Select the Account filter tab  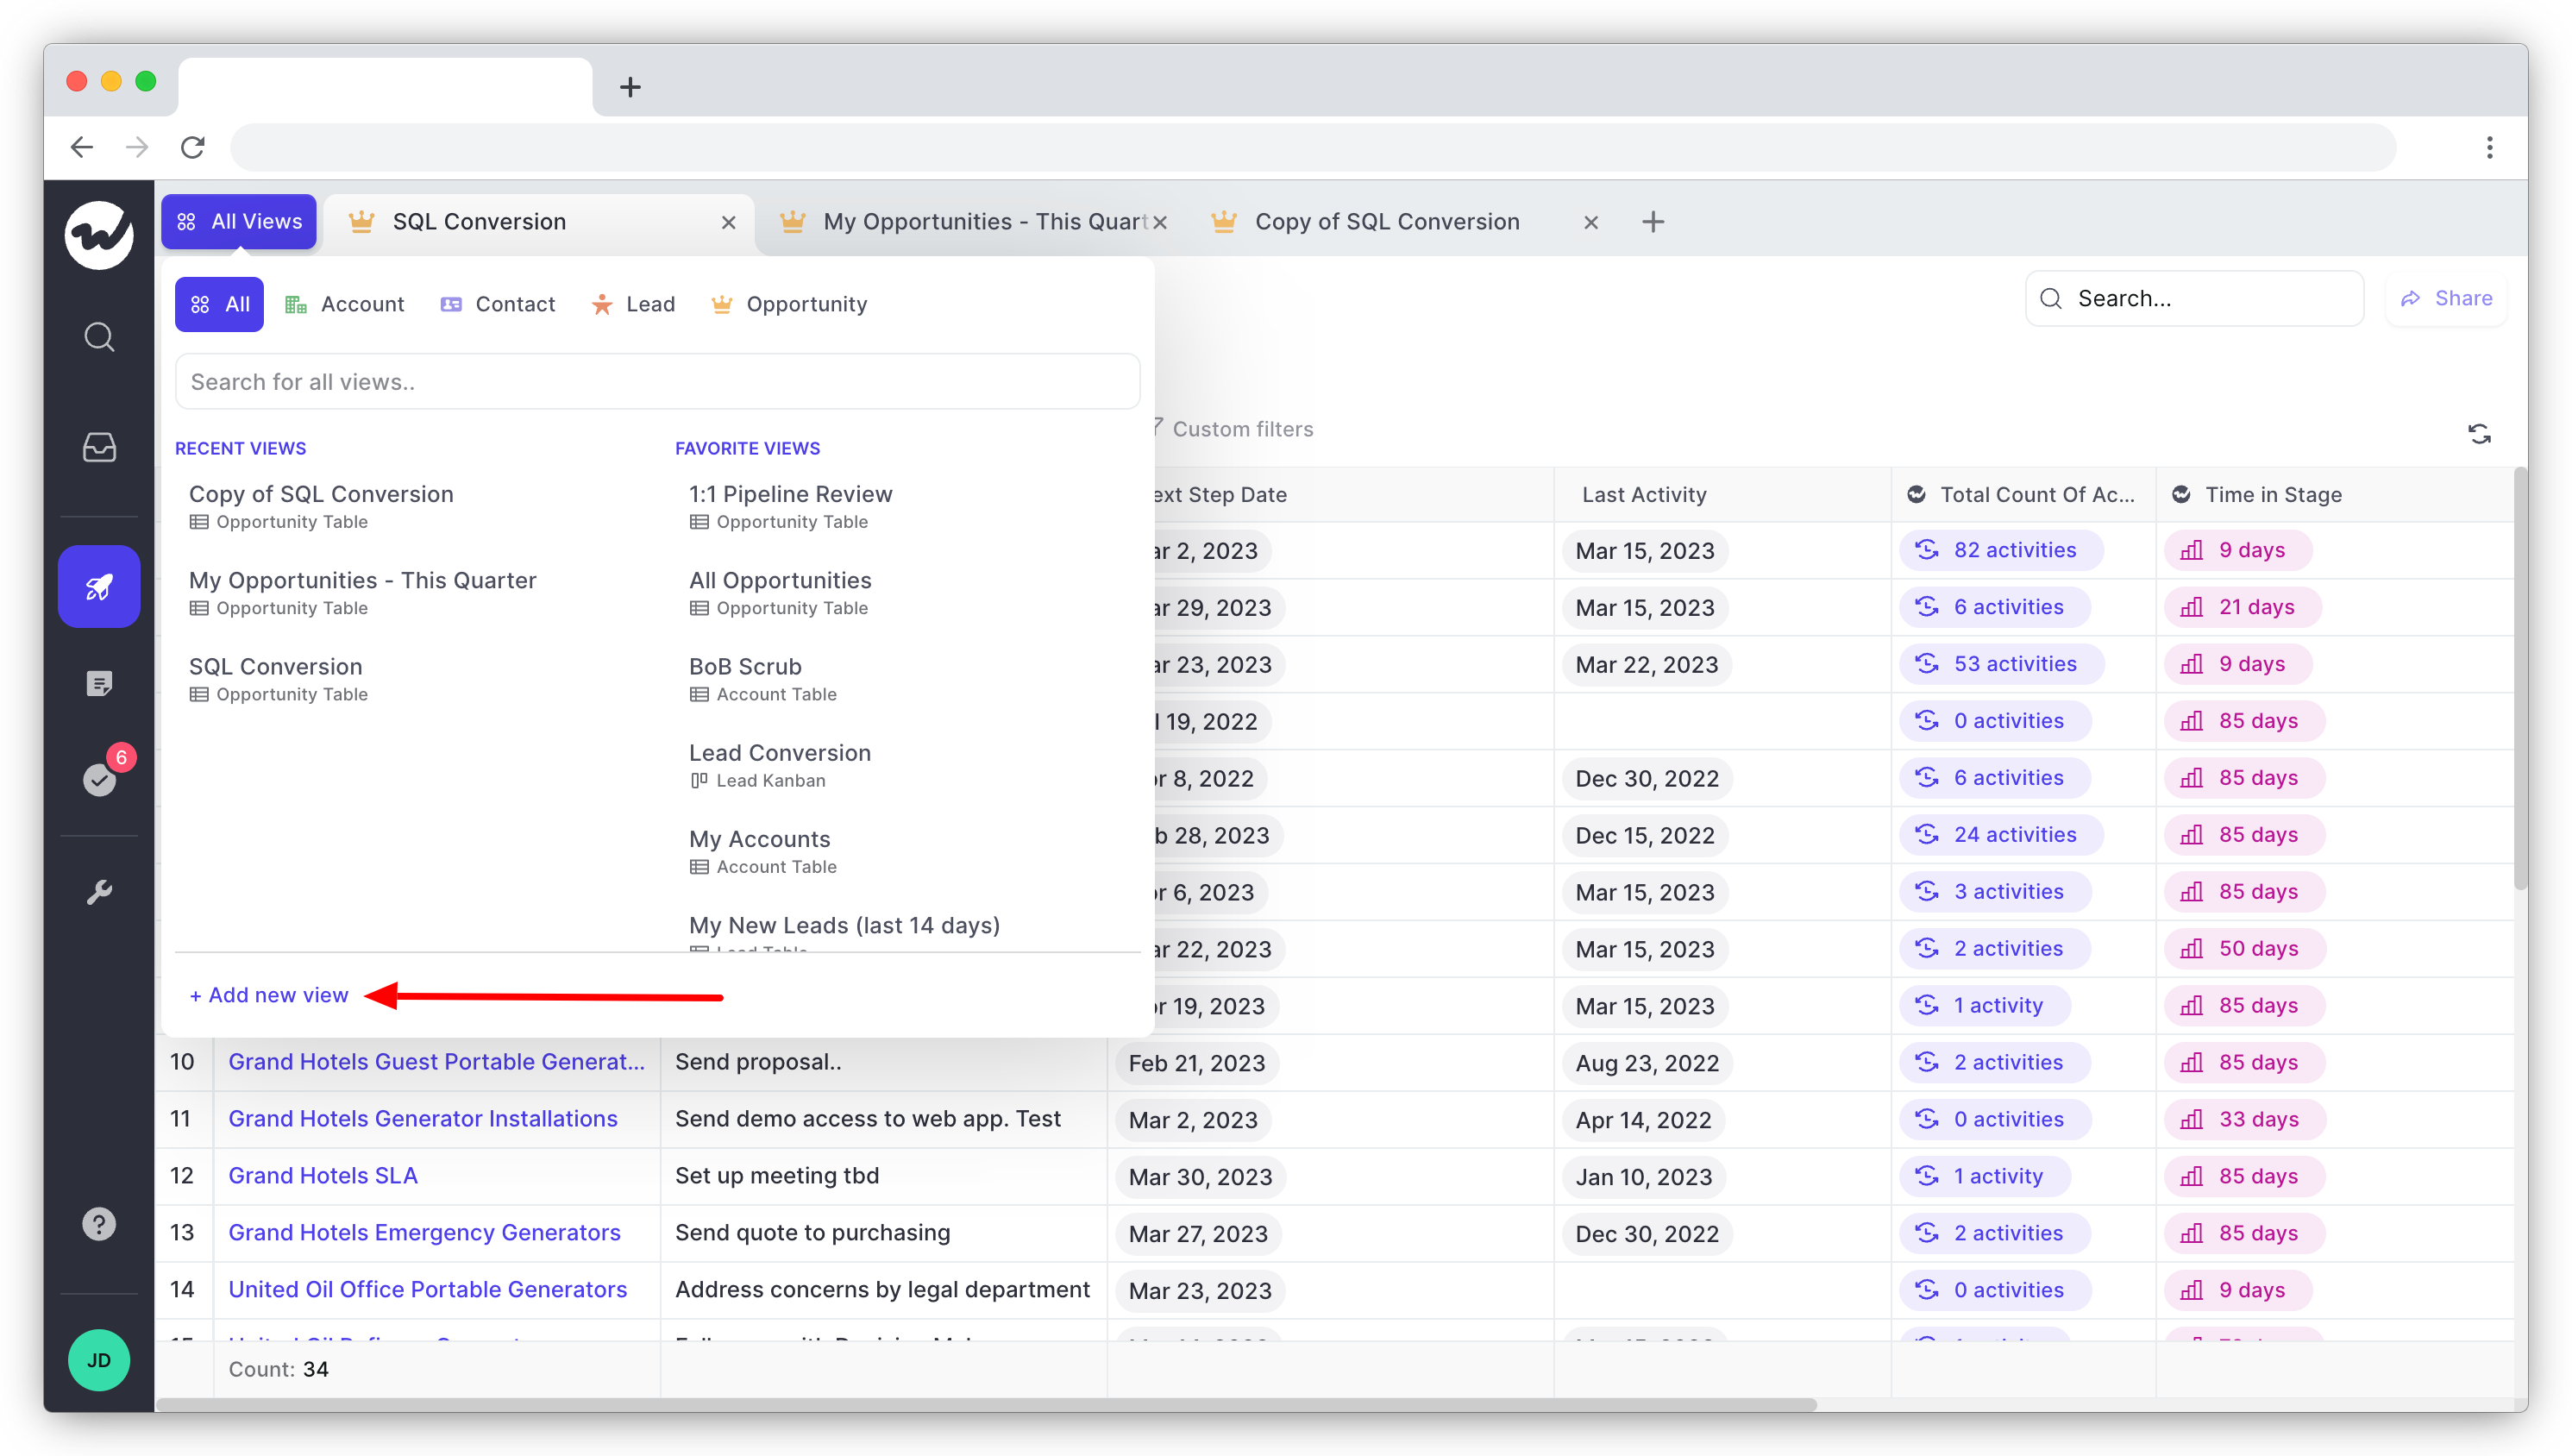point(346,304)
